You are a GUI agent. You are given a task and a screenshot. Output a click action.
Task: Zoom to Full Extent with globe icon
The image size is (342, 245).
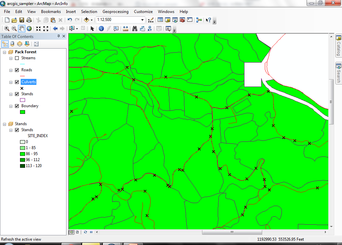[x=29, y=29]
